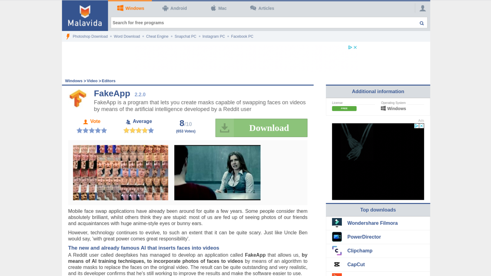Open the Cheat Engine link
Image resolution: width=491 pixels, height=276 pixels.
pos(157,37)
